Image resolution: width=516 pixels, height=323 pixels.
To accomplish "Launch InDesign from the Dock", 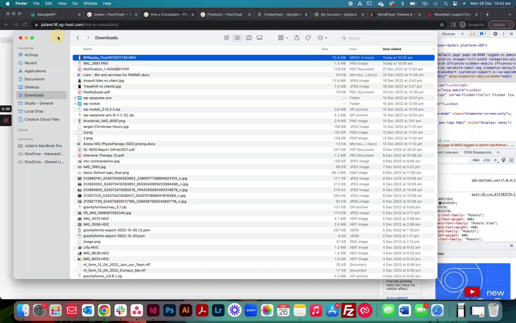I will click(153, 310).
